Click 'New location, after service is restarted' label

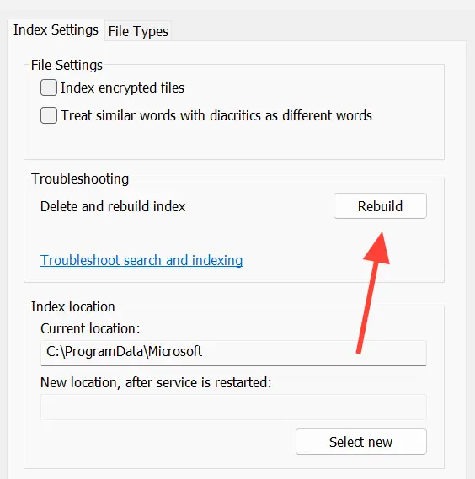coord(156,382)
